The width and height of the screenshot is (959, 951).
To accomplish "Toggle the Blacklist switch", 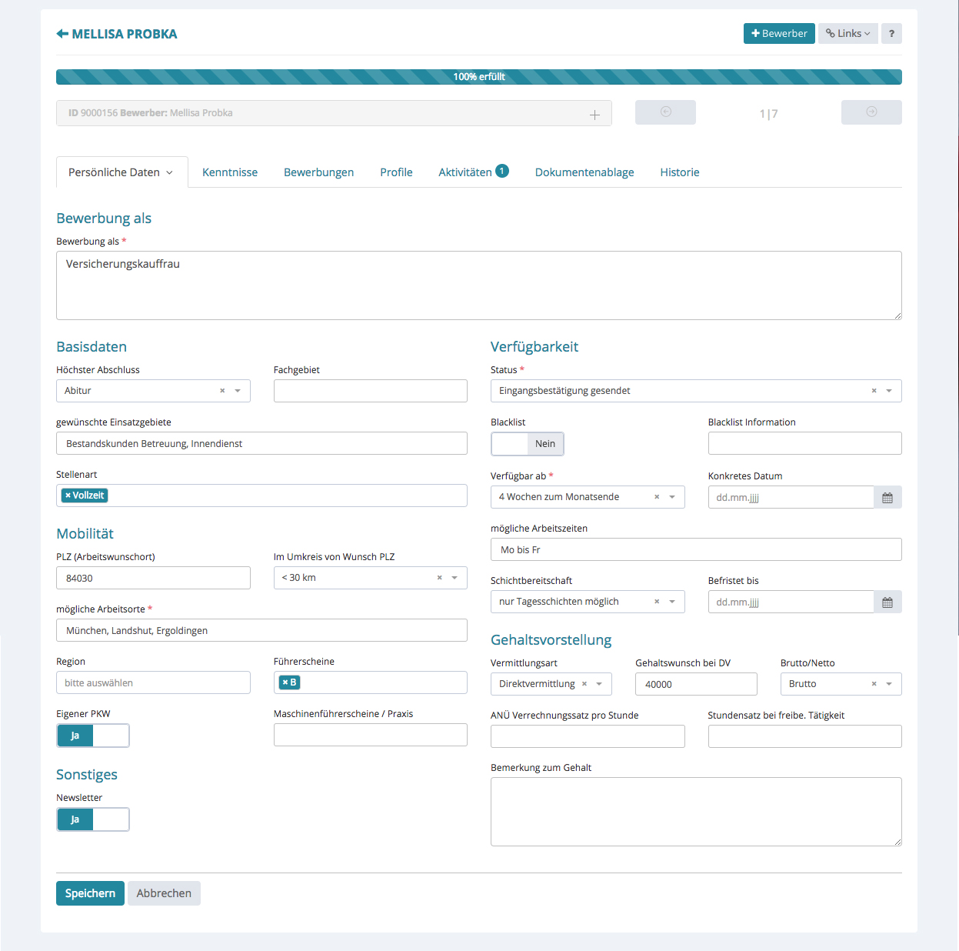I will click(x=528, y=444).
